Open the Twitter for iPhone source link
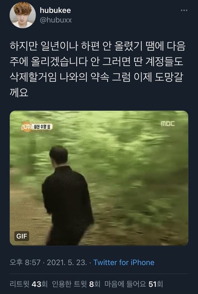 [x=124, y=262]
